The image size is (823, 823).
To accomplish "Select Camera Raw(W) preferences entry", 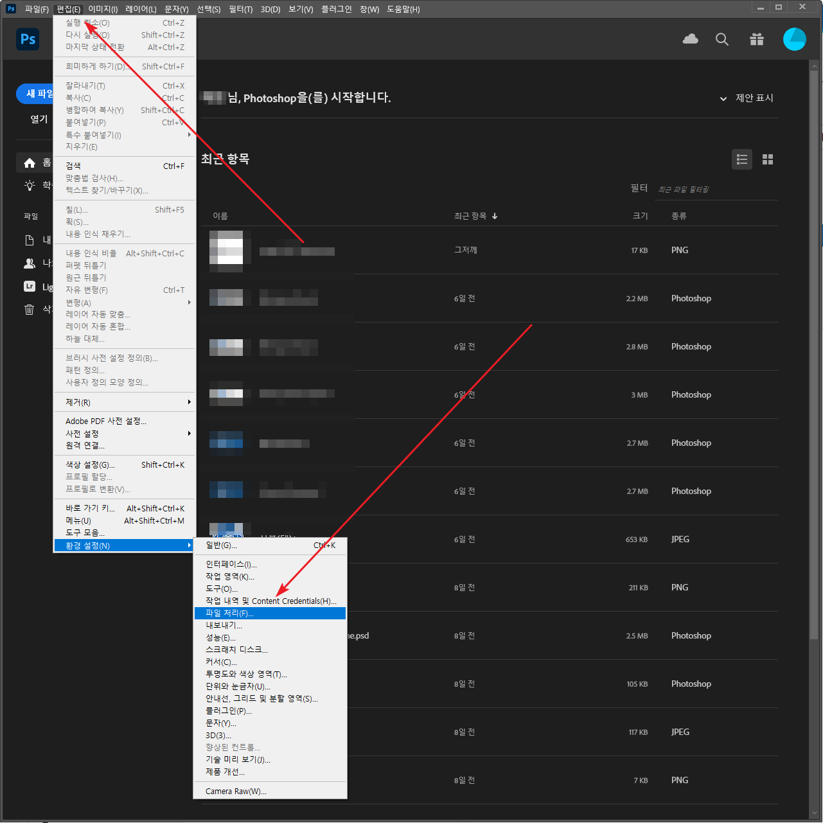I will [x=270, y=792].
